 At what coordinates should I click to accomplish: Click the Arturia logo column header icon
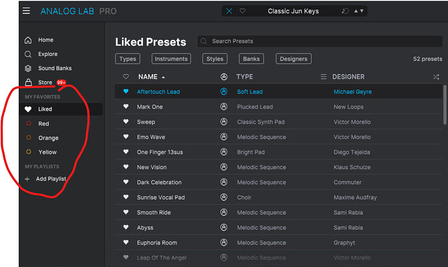click(224, 76)
